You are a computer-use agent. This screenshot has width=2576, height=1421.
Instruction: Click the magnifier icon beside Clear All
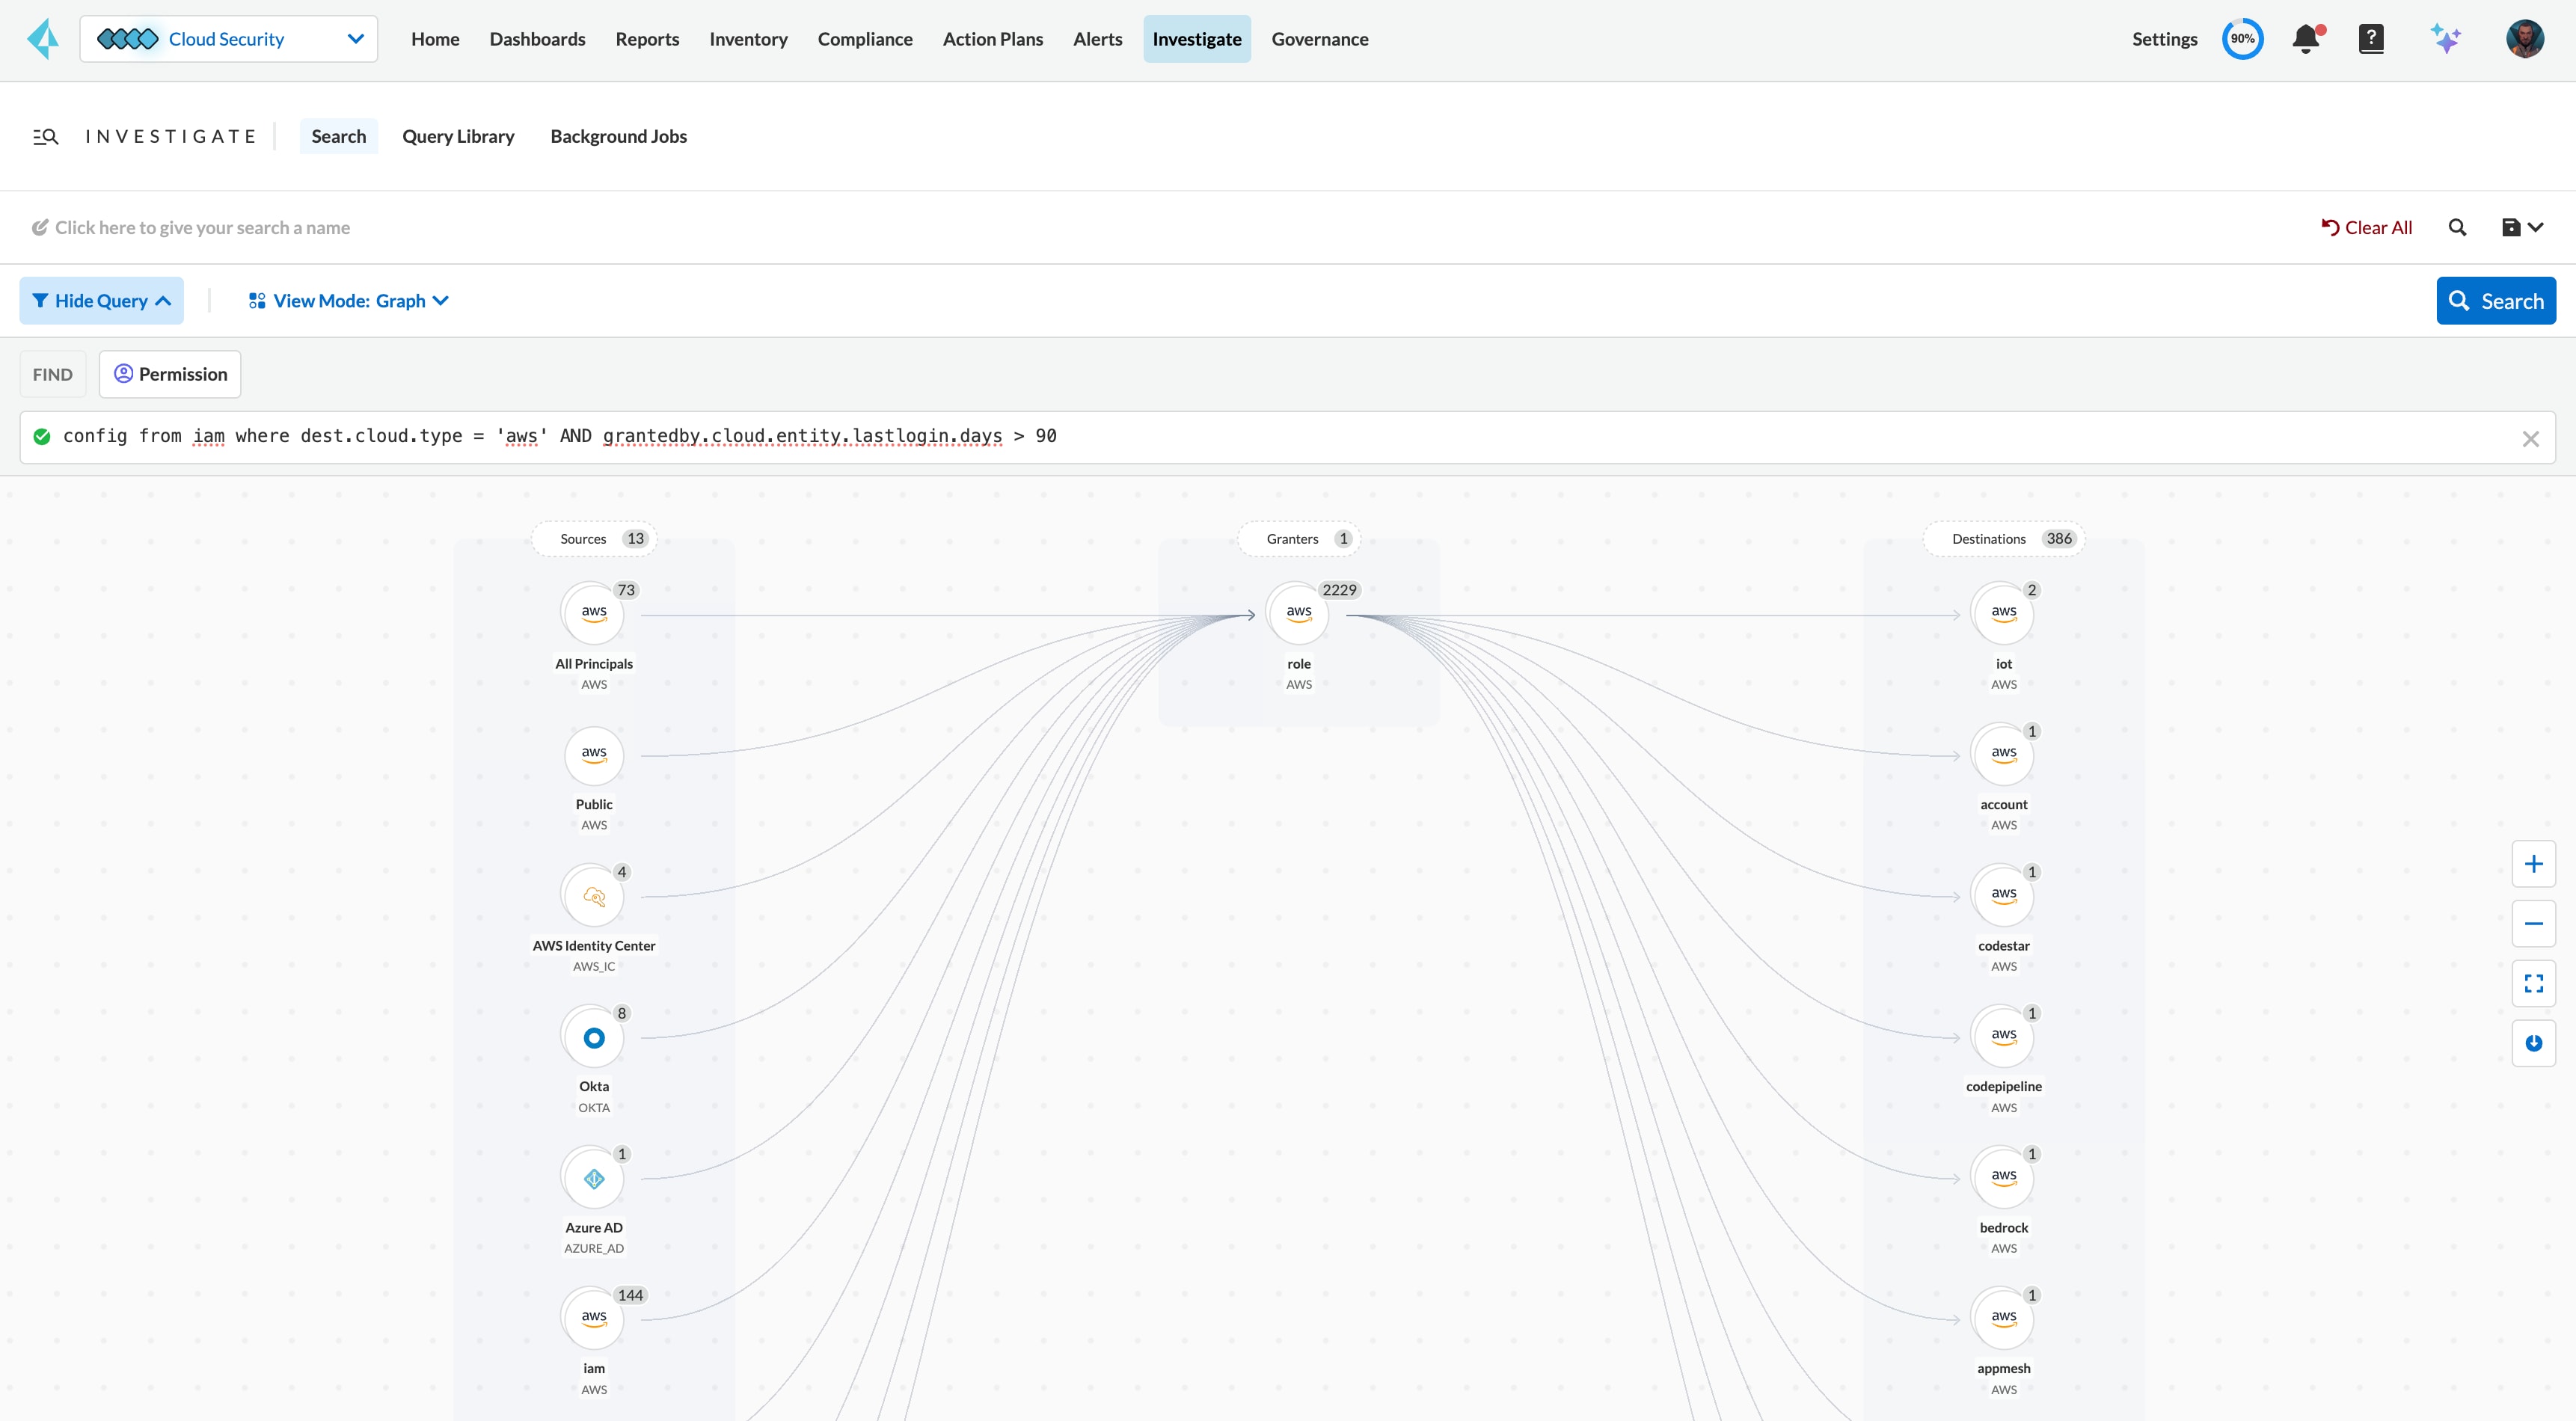(2457, 228)
